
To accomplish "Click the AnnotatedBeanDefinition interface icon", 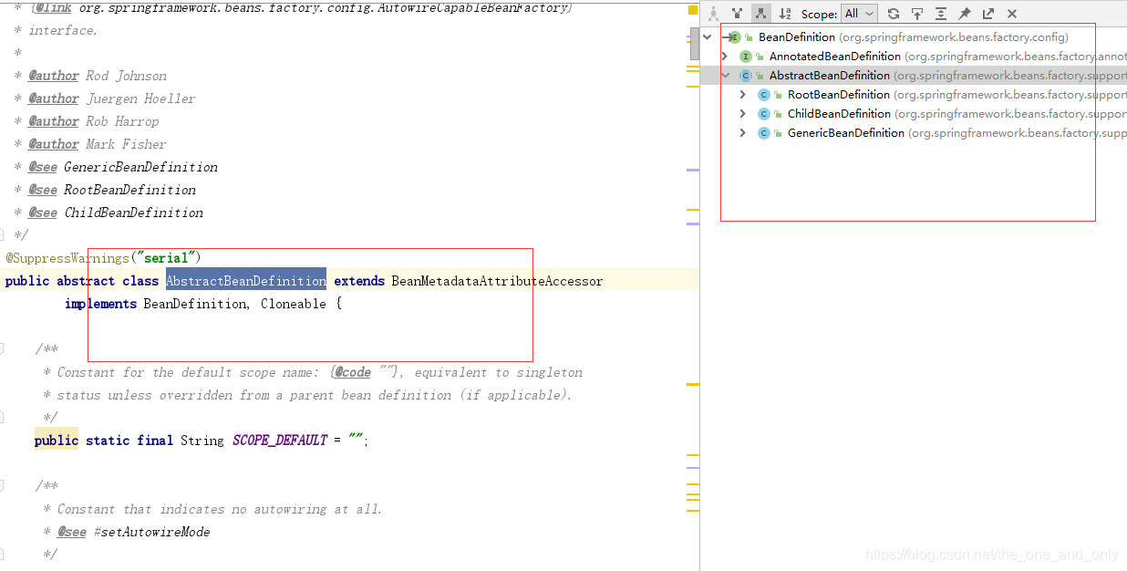I will [x=746, y=57].
